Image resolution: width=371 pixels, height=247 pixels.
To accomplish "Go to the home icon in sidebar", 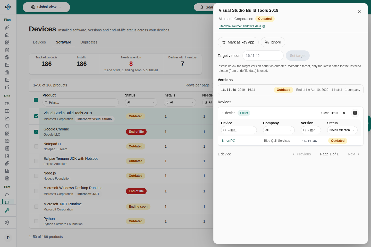I will 7,35.
